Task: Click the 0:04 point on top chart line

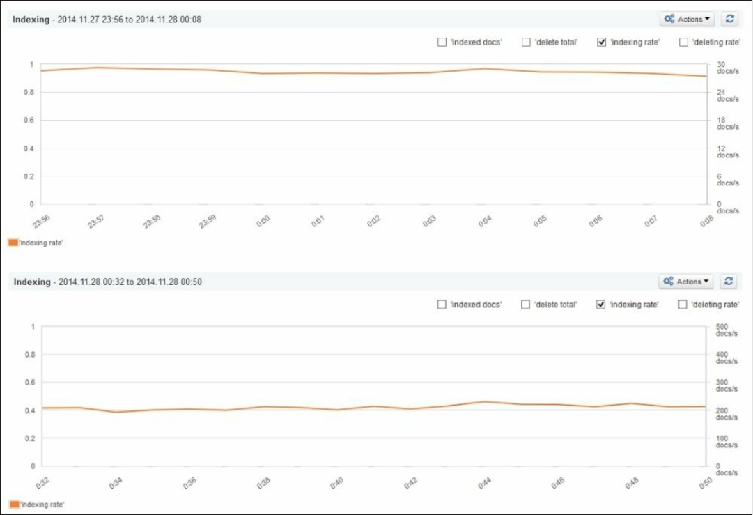Action: [485, 69]
